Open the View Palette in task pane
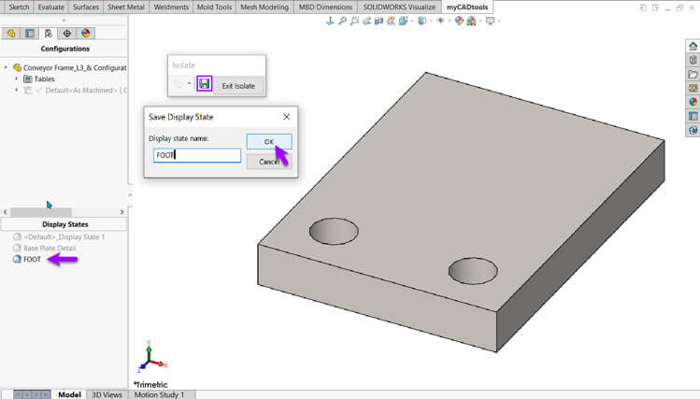 click(693, 88)
